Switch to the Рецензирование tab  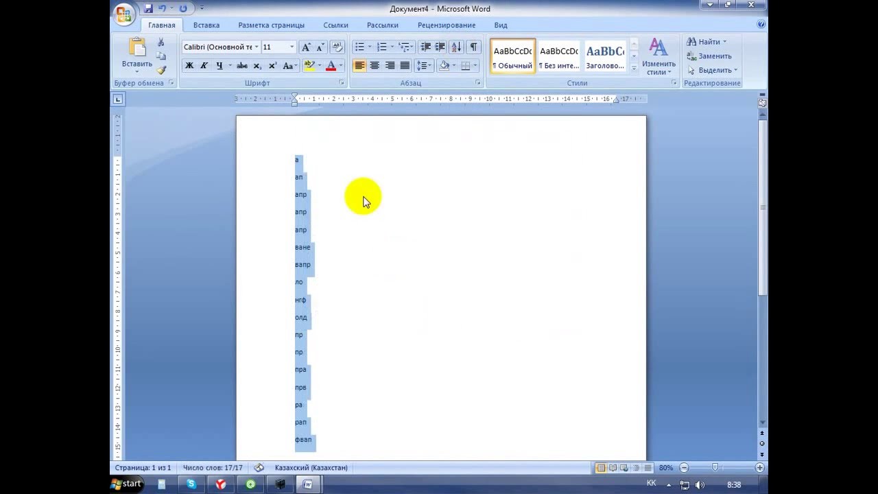(447, 25)
